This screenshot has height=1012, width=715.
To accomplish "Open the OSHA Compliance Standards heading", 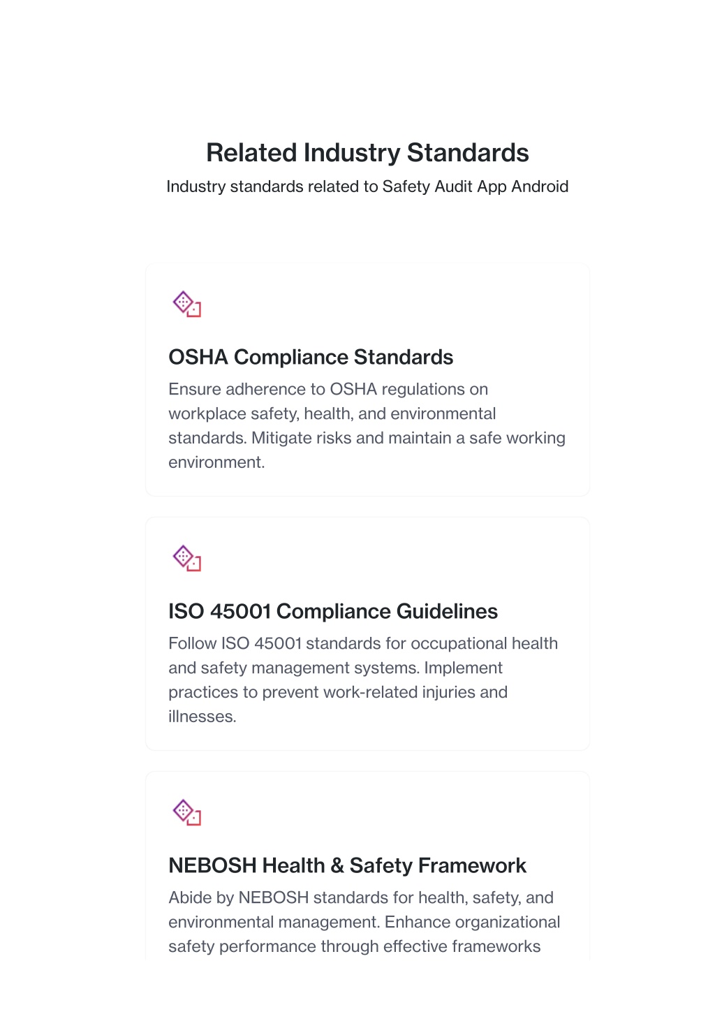I will 311,357.
